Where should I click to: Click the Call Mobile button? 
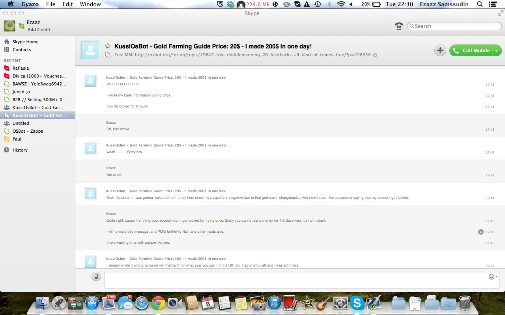click(471, 50)
